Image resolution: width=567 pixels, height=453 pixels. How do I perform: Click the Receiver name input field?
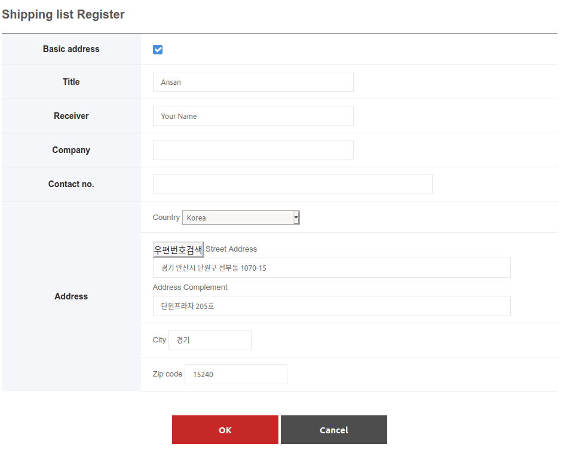253,116
